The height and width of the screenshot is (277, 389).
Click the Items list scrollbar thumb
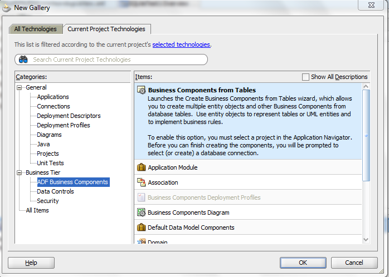pos(366,135)
